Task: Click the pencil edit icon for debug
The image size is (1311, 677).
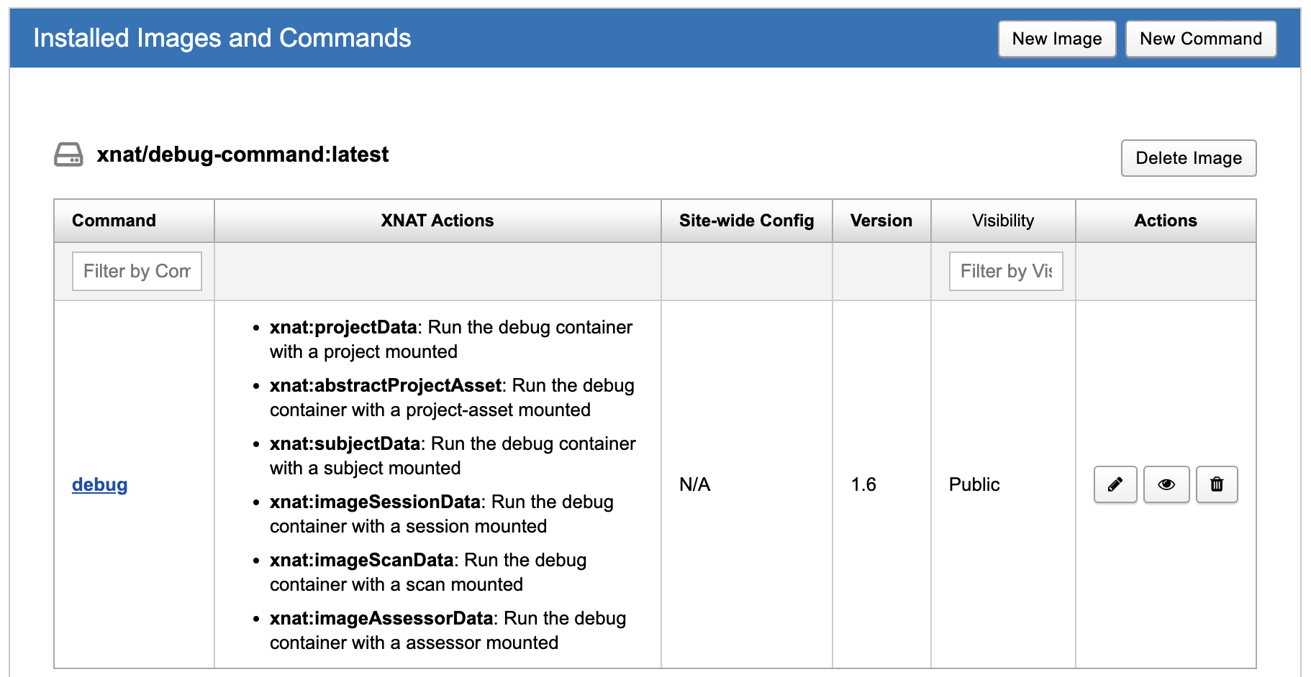Action: click(1115, 484)
